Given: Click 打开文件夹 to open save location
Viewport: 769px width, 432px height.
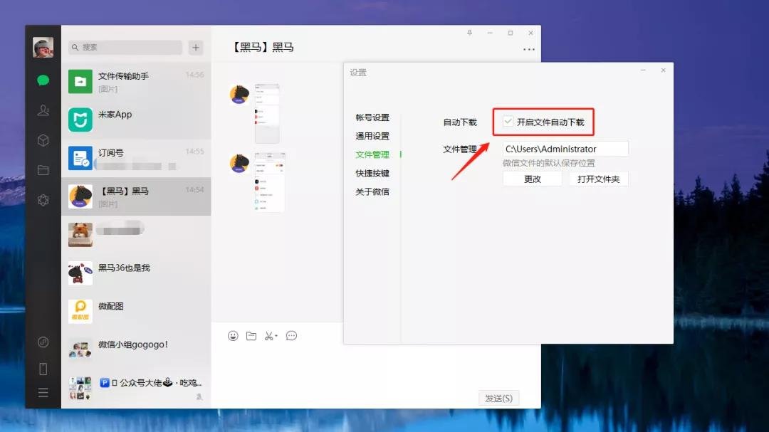Looking at the screenshot, I should coord(597,179).
